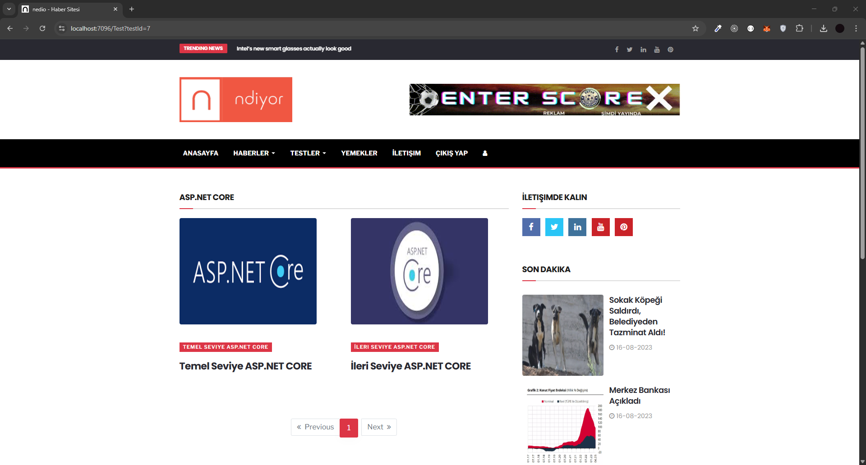Select page 1 in the pagination
Screen dimensions: 866x465
click(x=349, y=428)
